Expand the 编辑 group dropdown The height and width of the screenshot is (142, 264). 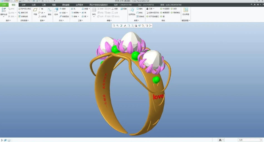pyautogui.click(x=109, y=21)
